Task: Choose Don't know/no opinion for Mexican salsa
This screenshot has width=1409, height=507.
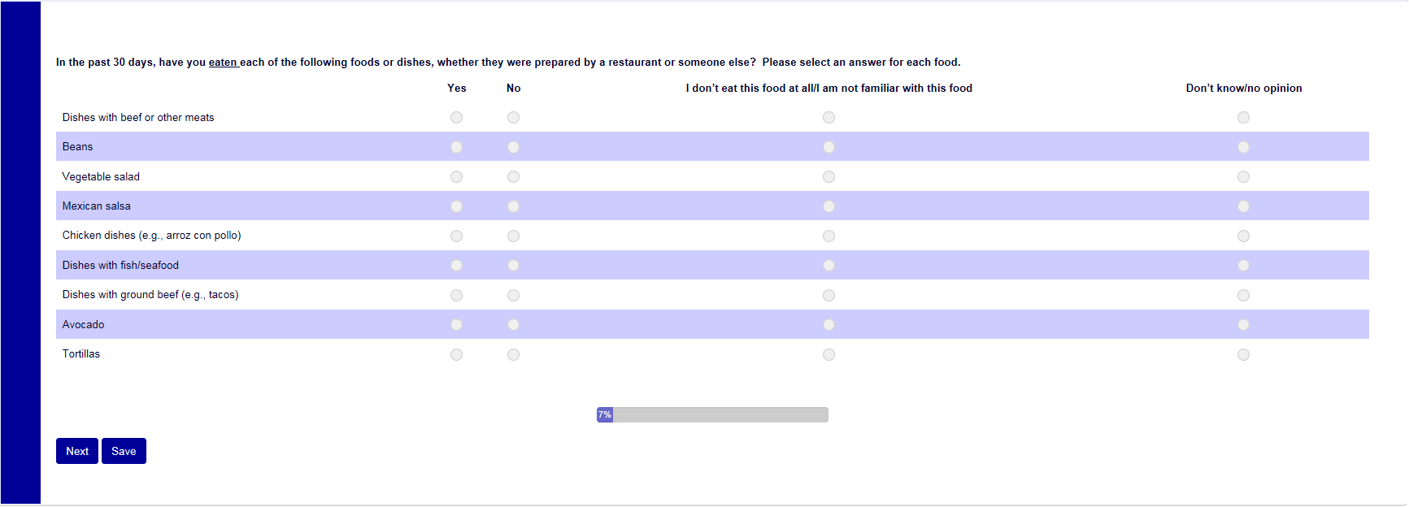Action: (1243, 206)
